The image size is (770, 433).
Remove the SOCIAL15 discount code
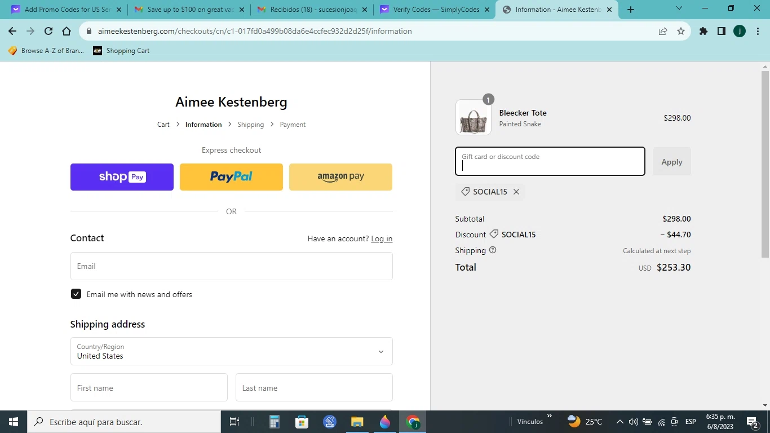[516, 192]
